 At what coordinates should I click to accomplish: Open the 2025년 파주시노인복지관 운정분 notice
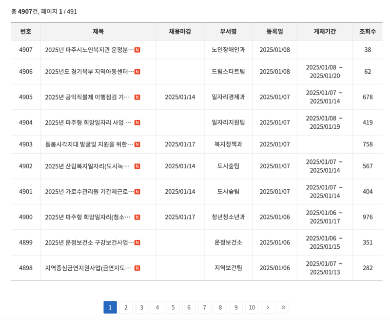[85, 49]
